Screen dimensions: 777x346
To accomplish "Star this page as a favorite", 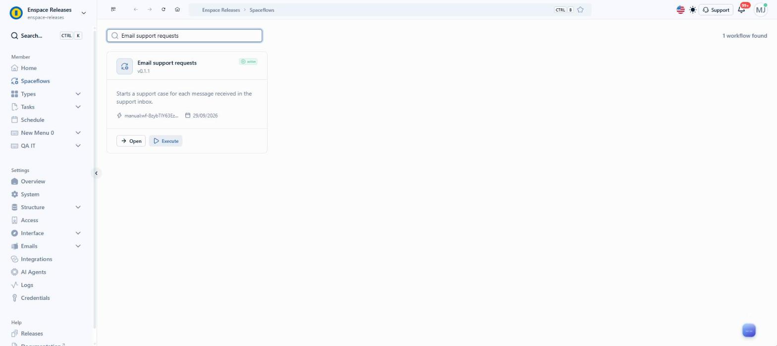I will [580, 10].
